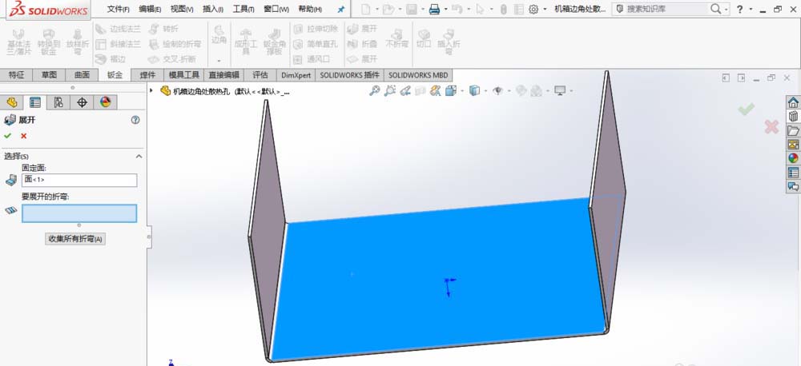Open the 视图(V) menu
Viewport: 801px width, 366px height.
(x=181, y=9)
